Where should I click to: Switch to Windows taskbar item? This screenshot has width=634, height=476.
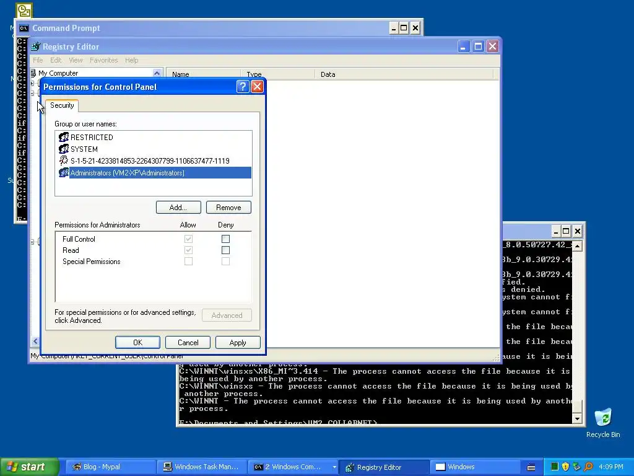point(475,467)
